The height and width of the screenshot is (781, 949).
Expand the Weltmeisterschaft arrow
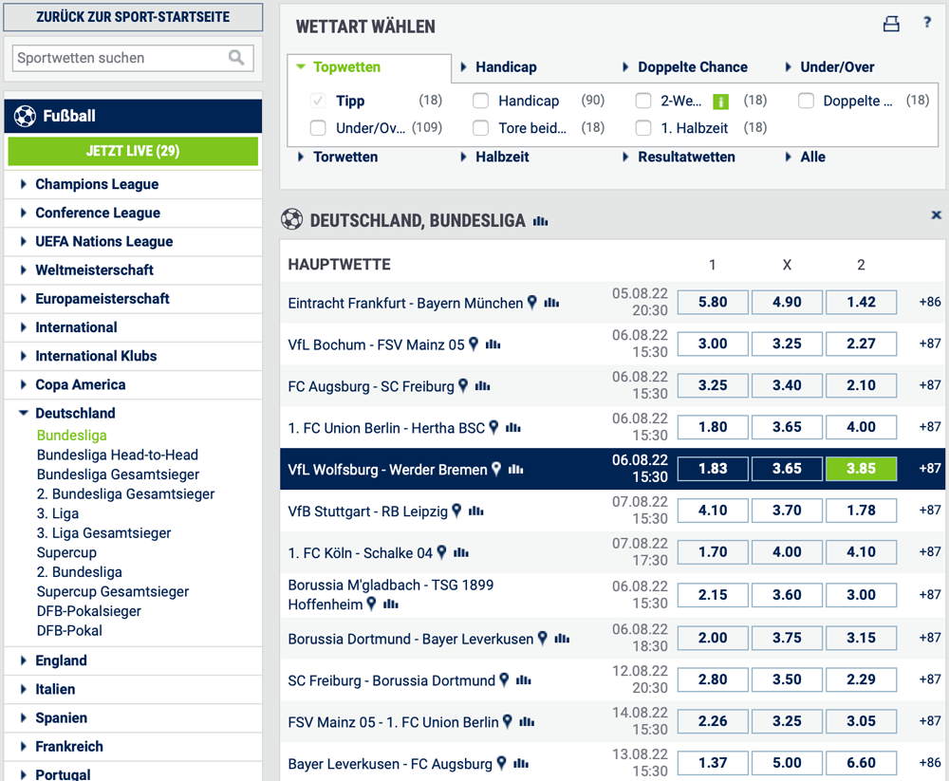(x=23, y=270)
